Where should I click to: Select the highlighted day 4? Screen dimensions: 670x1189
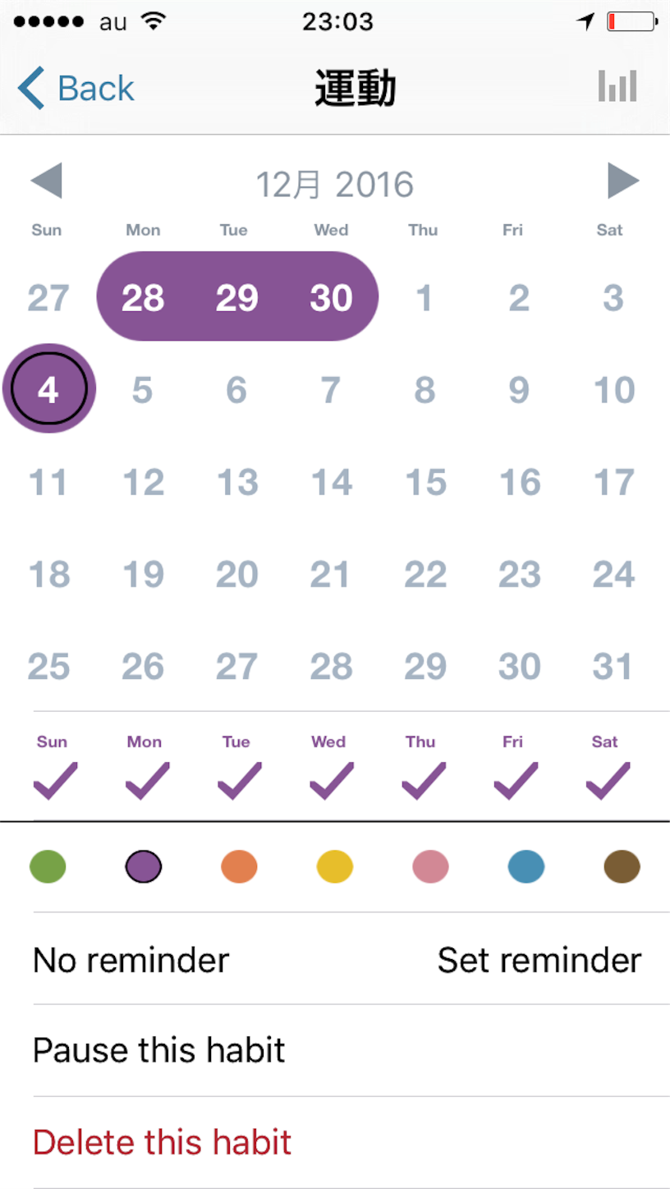click(49, 388)
